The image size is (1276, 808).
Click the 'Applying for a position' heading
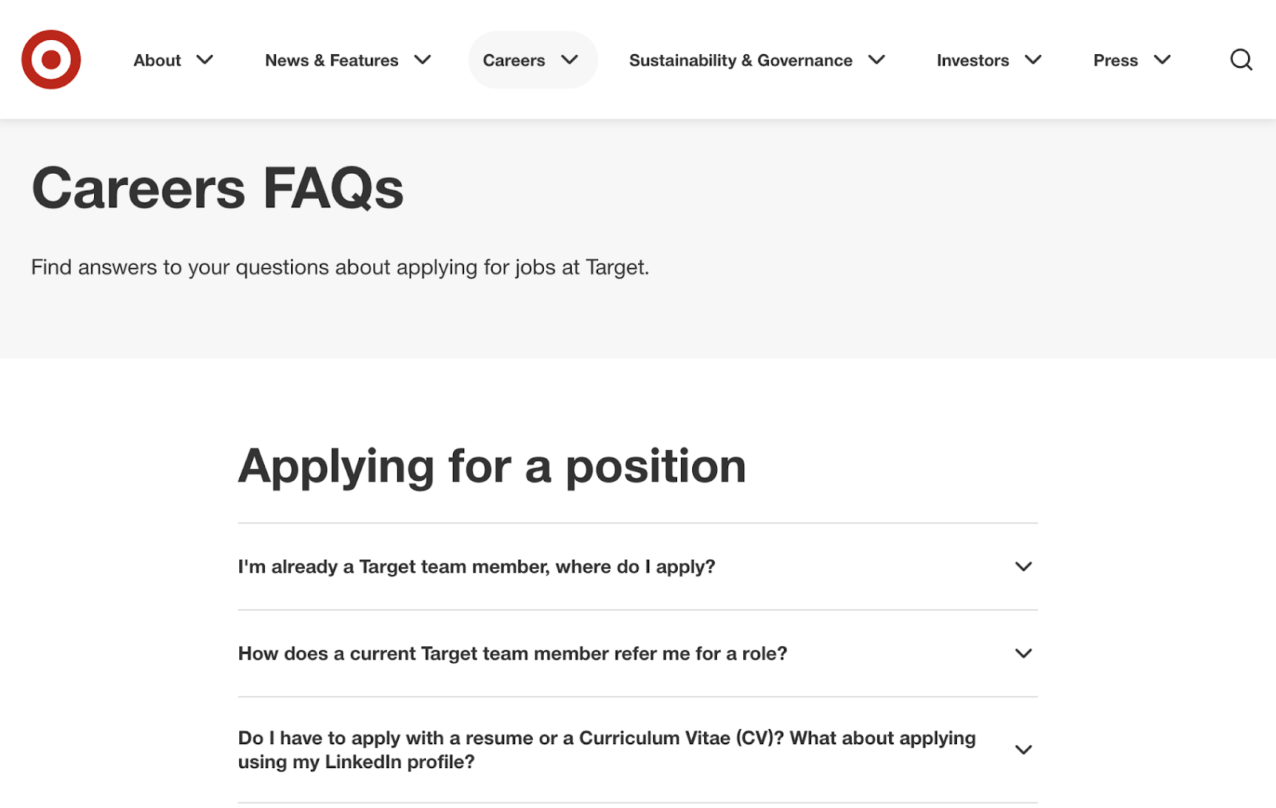coord(492,467)
